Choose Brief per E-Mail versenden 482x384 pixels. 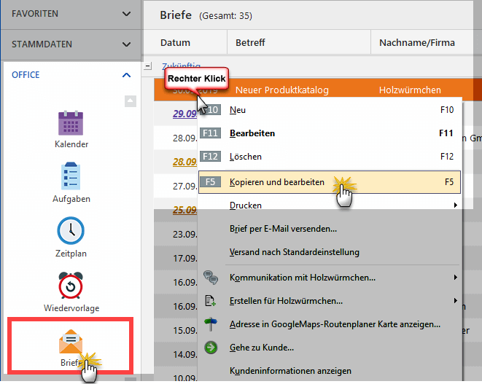click(330, 229)
